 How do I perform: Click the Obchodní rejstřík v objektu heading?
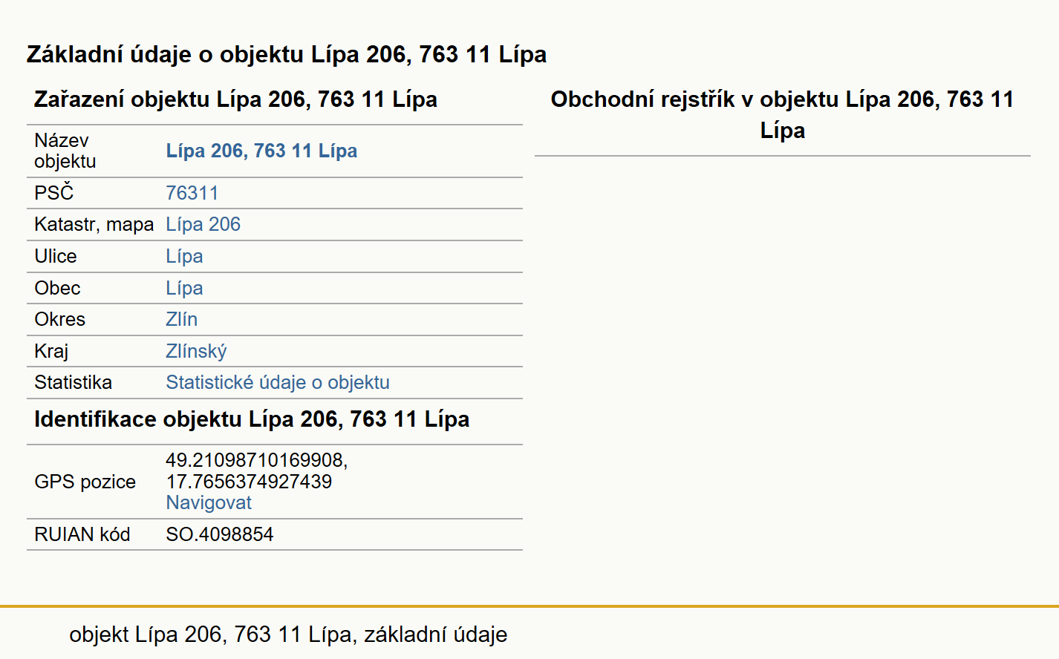point(783,114)
